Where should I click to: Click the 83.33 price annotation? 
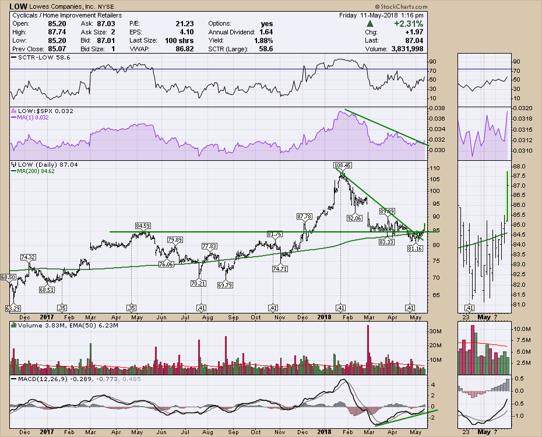point(386,242)
